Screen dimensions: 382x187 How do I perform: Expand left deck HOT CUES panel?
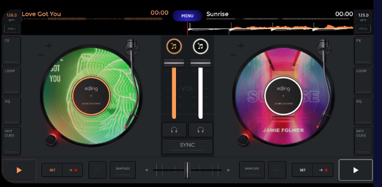click(x=12, y=141)
